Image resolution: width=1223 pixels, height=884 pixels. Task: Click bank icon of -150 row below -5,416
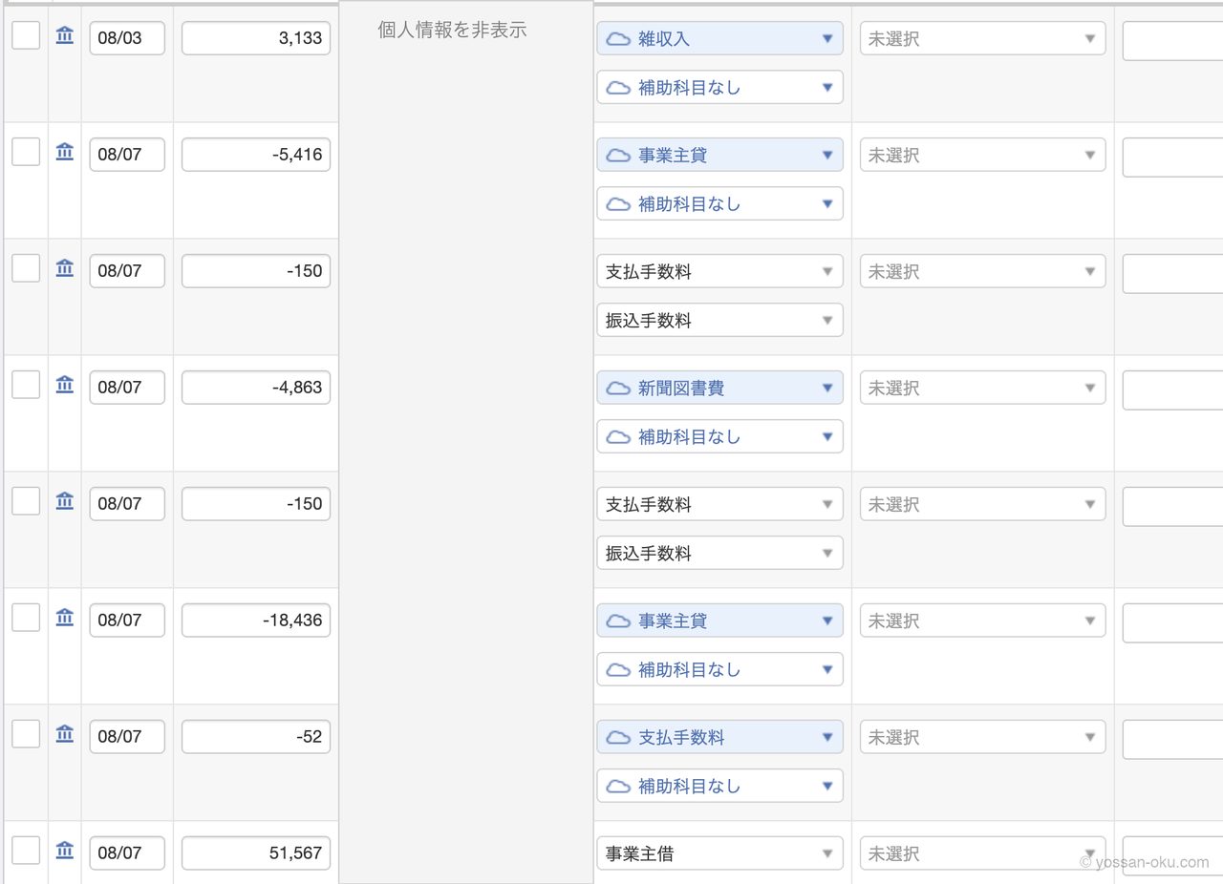point(65,268)
